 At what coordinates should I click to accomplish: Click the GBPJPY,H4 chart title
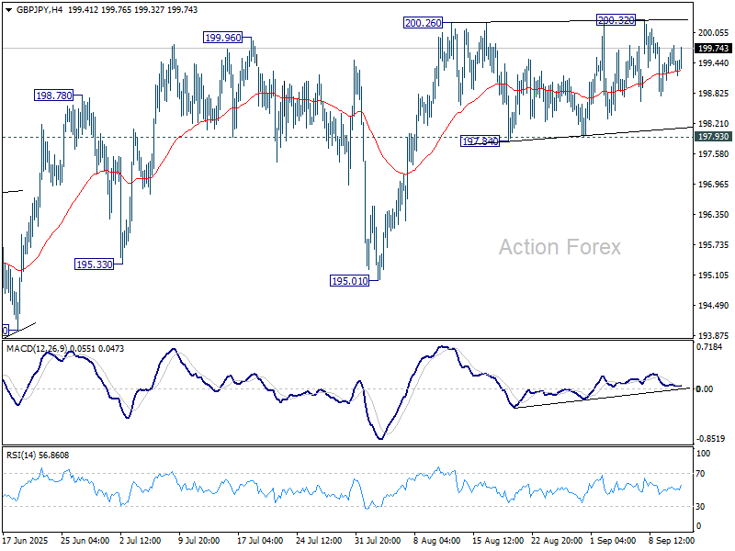pos(31,8)
